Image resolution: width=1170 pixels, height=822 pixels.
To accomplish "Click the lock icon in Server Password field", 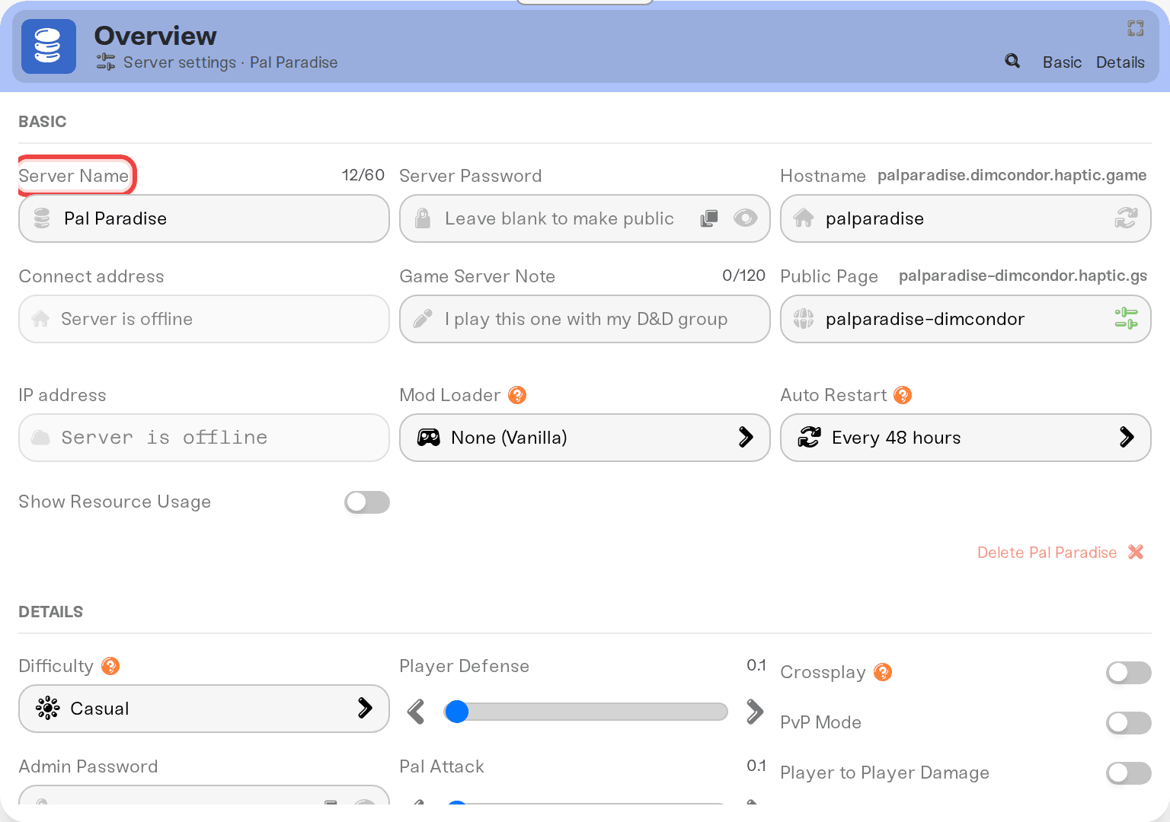I will (423, 218).
